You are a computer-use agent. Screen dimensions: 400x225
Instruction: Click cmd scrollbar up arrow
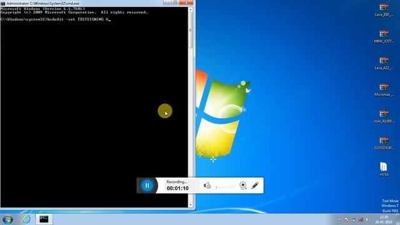(x=191, y=10)
